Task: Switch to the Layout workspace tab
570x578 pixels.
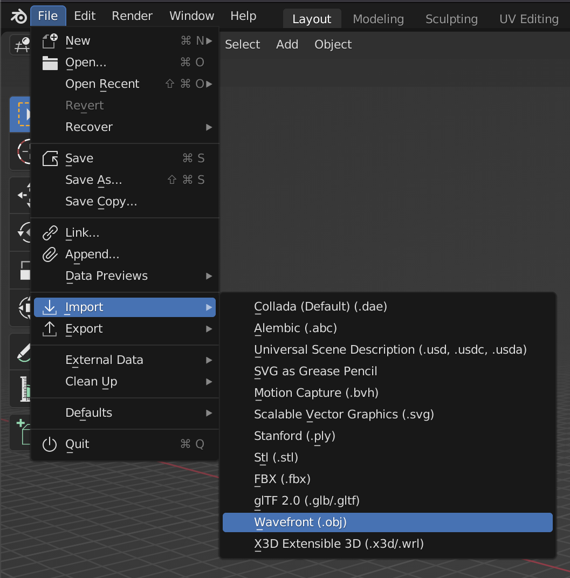Action: 312,19
